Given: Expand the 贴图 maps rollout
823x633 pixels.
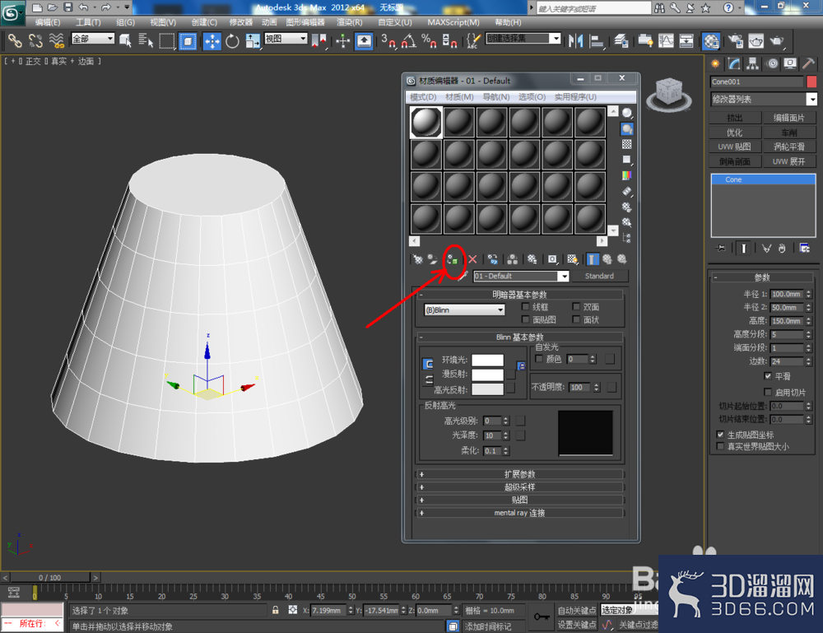Looking at the screenshot, I should [519, 500].
